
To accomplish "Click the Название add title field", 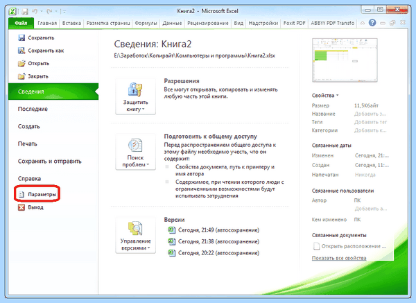I will (x=370, y=114).
